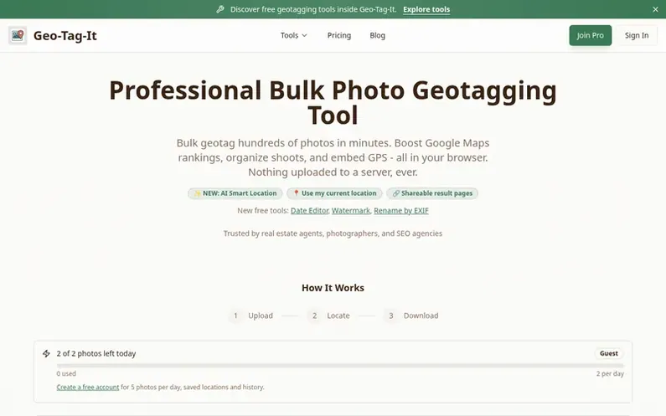Click Create a free account link
Screen dimensions: 666x416
click(x=87, y=388)
